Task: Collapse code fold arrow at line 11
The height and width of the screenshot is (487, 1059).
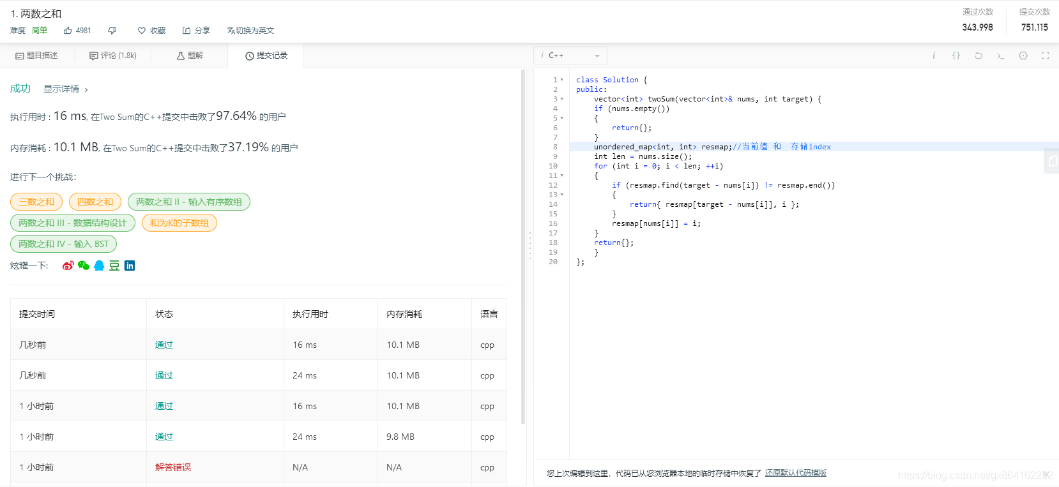Action: 562,176
